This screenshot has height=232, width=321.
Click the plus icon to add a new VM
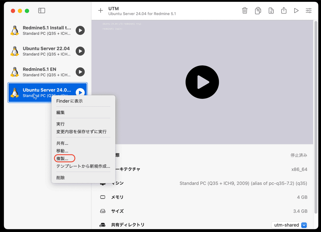tap(100, 11)
